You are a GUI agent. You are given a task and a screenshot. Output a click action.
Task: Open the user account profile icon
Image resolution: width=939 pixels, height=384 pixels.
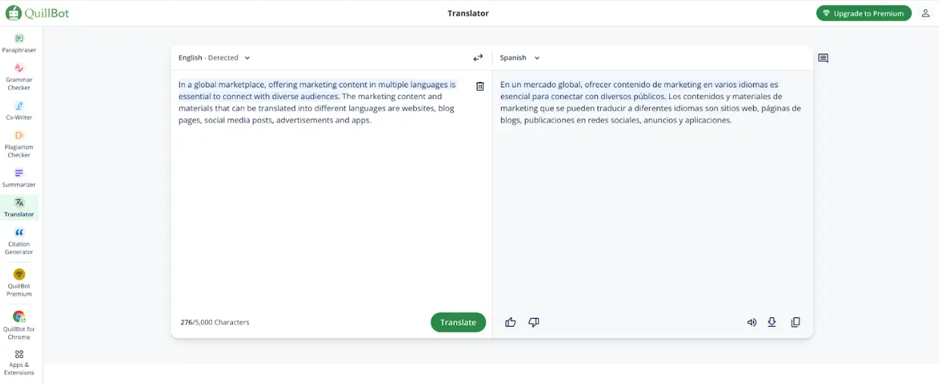point(925,13)
